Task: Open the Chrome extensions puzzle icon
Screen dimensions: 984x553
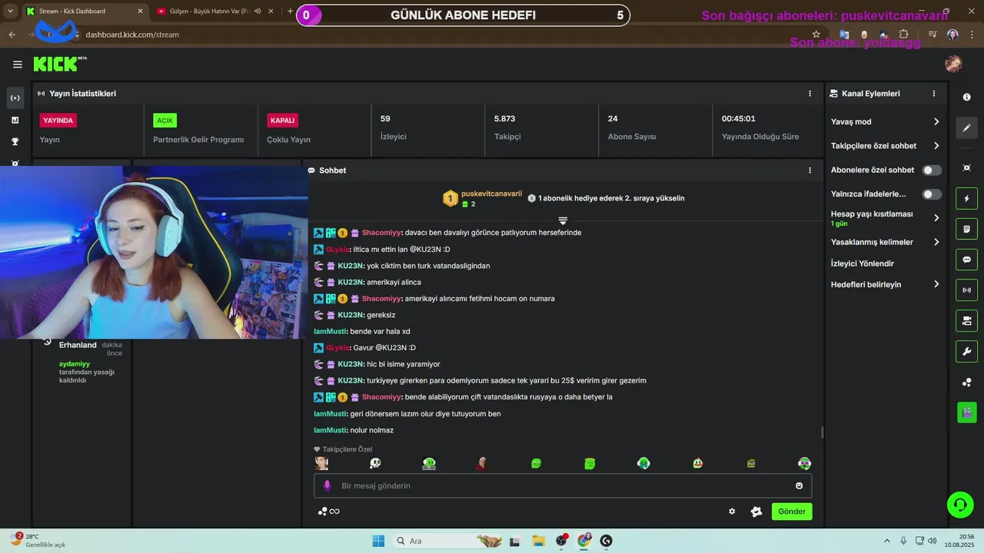Action: (x=903, y=35)
